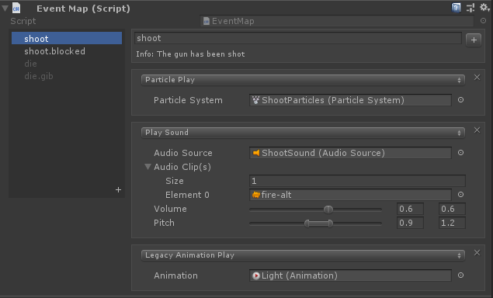
Task: Click the Volume minimum value field
Action: pyautogui.click(x=410, y=209)
